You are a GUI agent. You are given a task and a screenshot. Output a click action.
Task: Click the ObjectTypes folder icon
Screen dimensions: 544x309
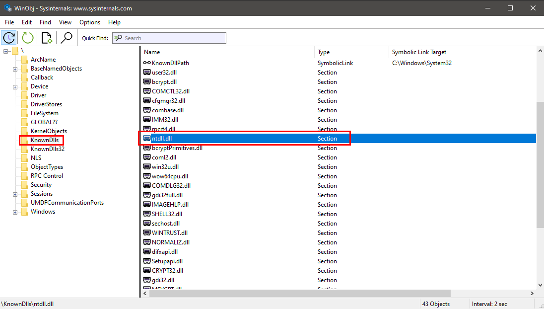click(25, 166)
